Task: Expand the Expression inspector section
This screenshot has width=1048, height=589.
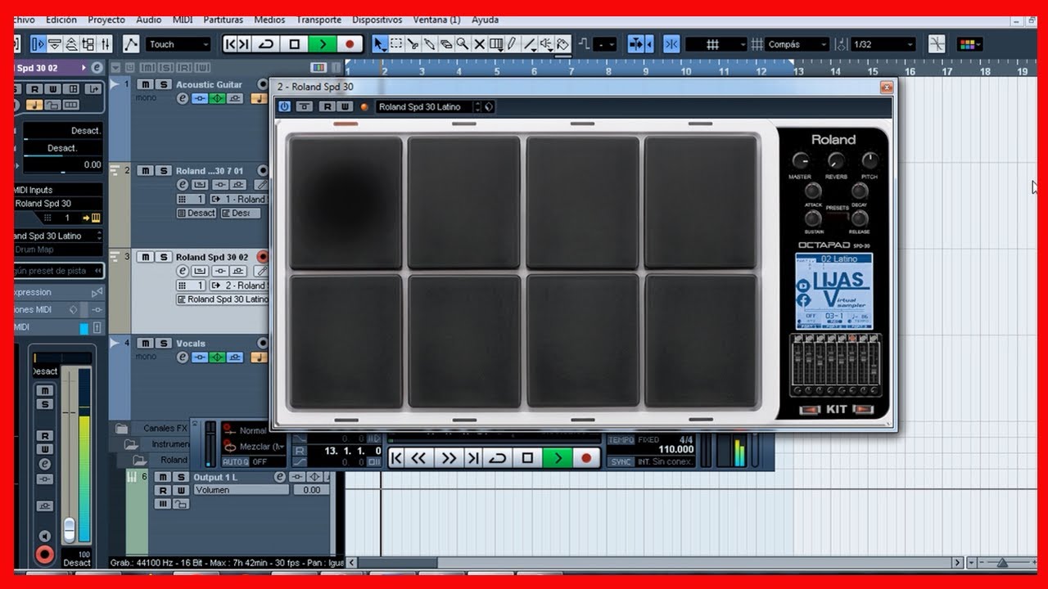Action: tap(59, 292)
